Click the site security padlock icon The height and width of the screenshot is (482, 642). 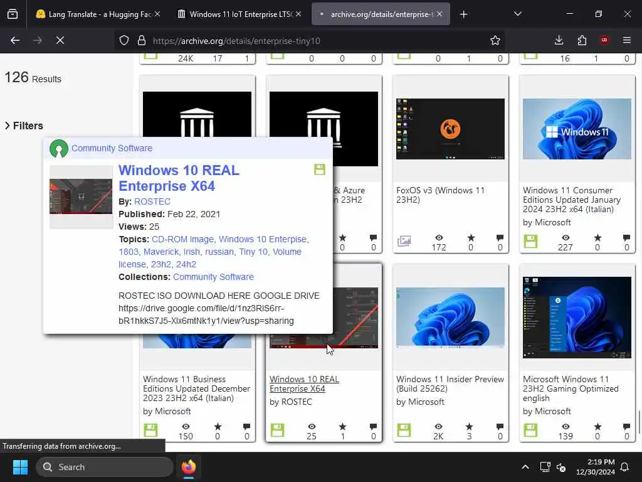(x=142, y=41)
